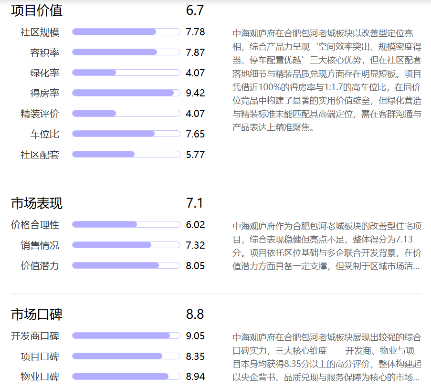Click the 项目口碑 progress bar
431x388 pixels.
point(126,356)
